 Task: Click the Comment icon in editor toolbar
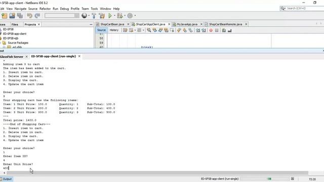(224, 30)
